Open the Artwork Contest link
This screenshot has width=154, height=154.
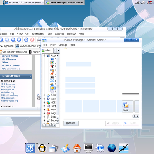tap(11, 65)
